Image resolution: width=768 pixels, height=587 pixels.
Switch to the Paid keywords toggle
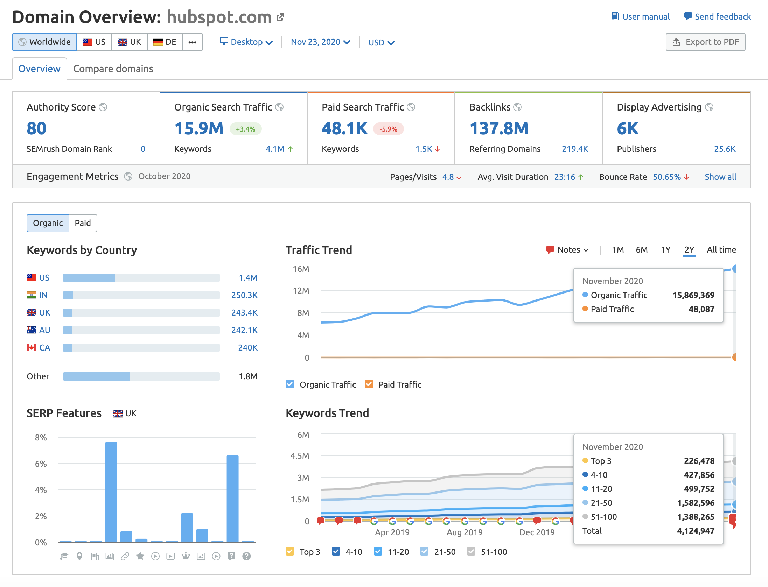tap(83, 223)
